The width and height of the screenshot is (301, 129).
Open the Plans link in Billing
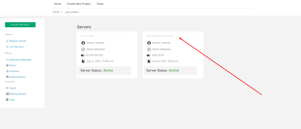tap(12, 65)
